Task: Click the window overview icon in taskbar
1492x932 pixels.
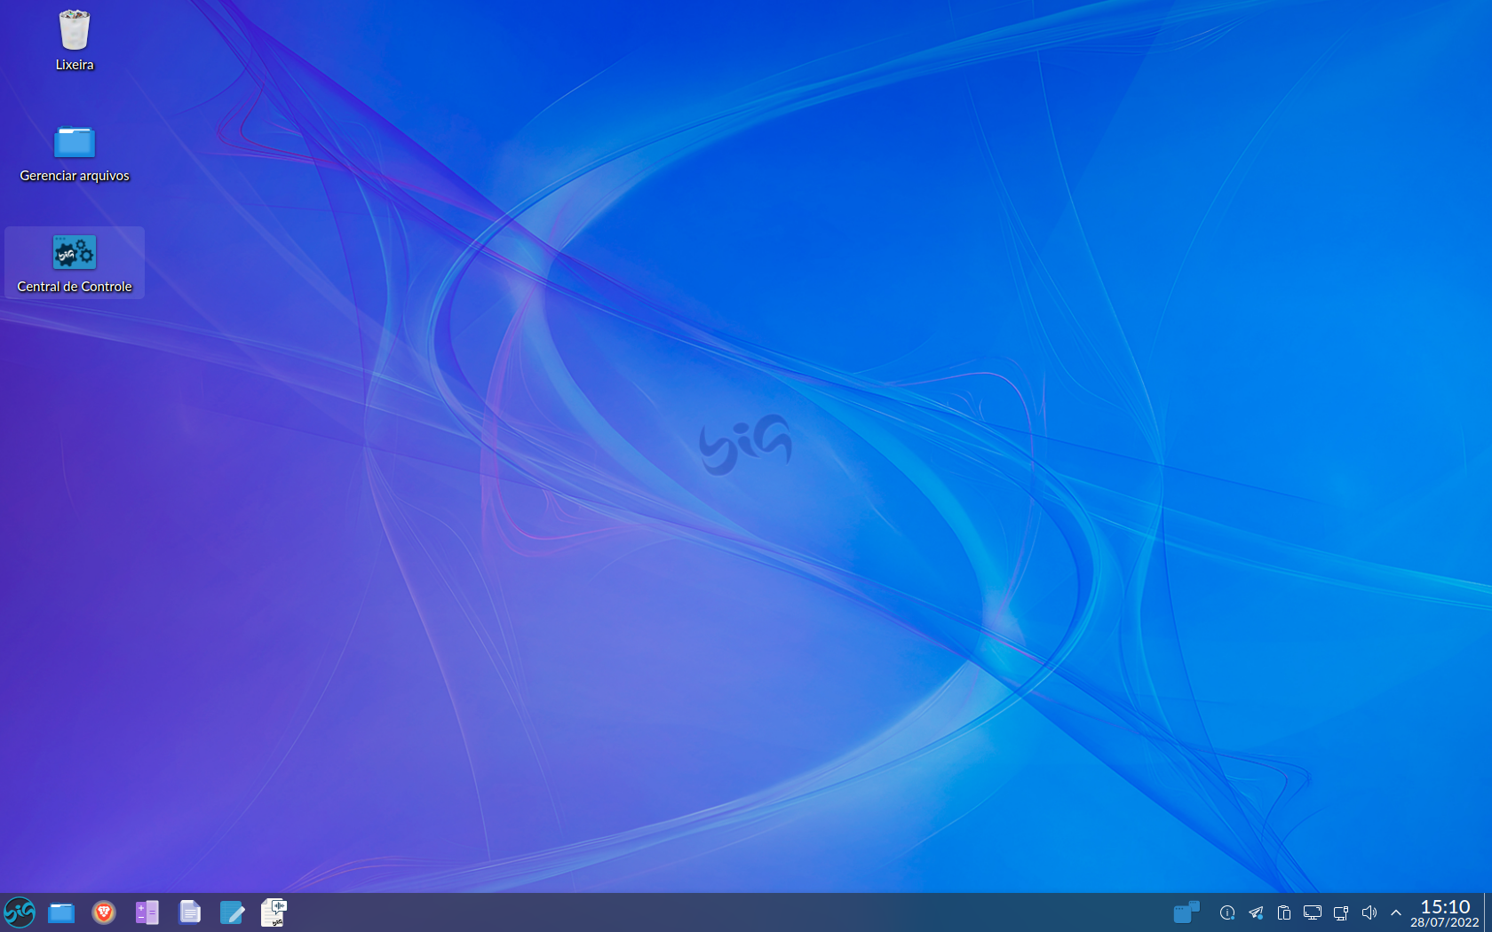Action: pos(1186,912)
